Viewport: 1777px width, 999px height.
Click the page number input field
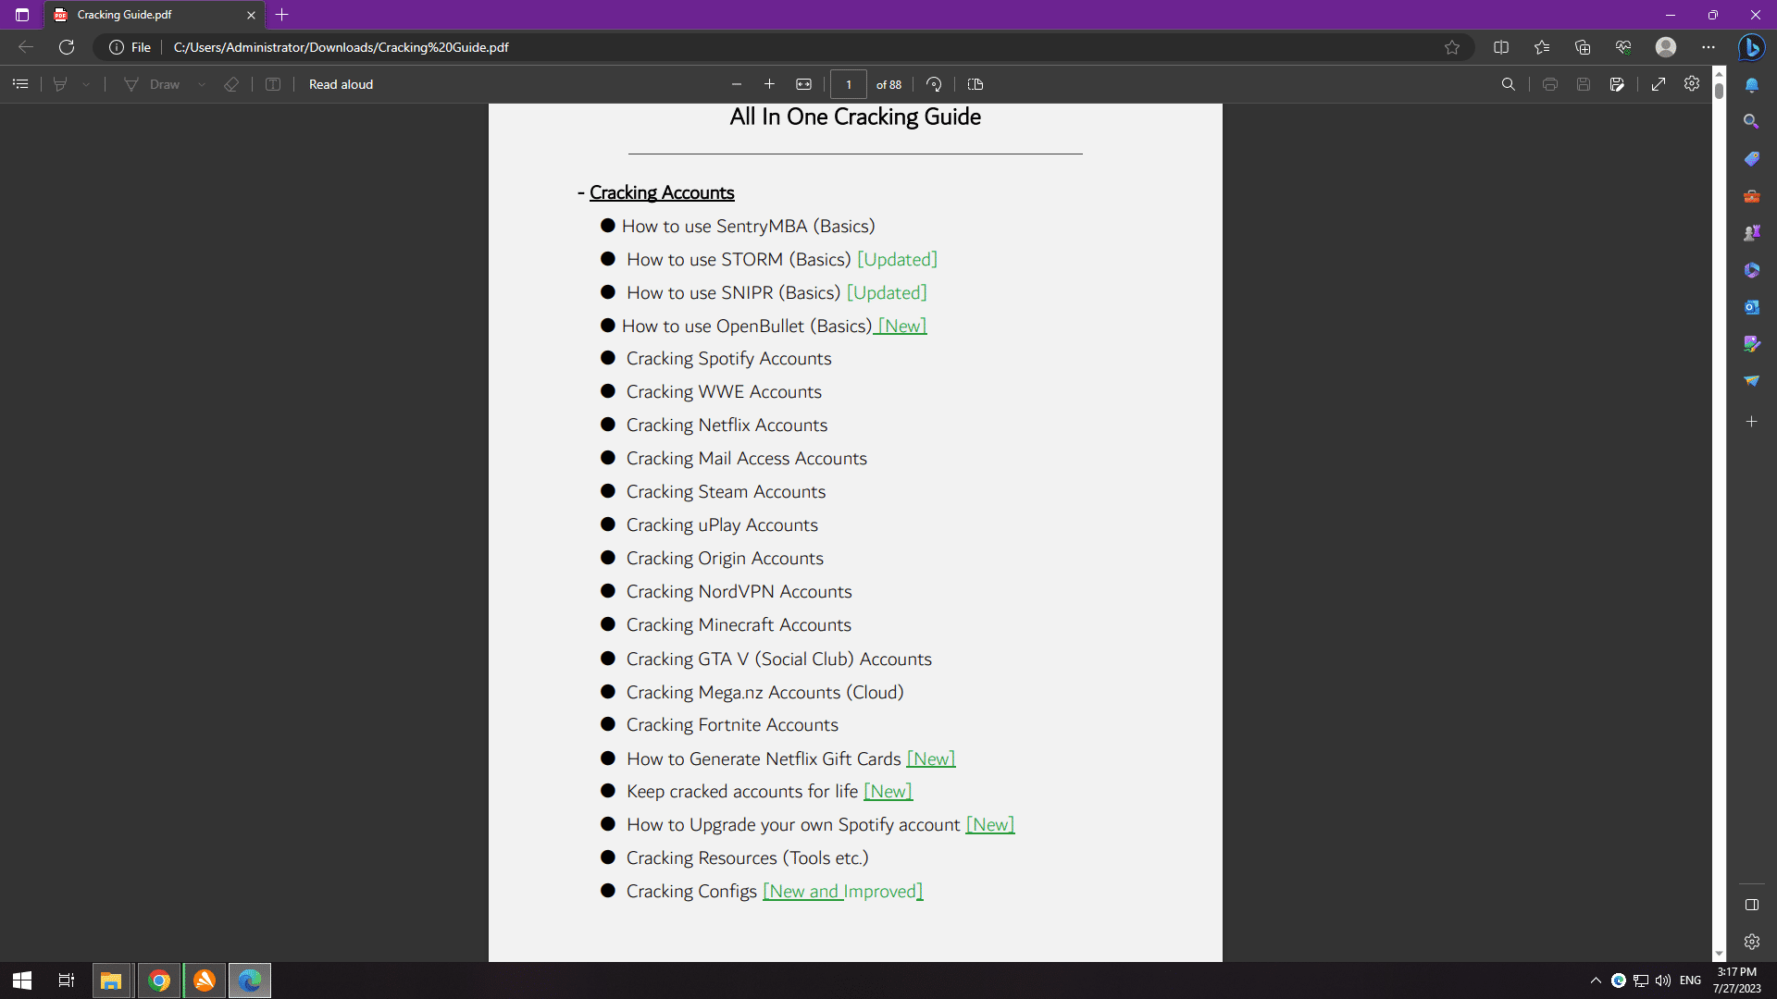point(848,84)
